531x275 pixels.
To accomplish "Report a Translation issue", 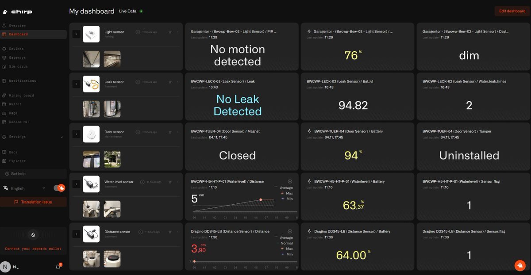I will [x=34, y=202].
